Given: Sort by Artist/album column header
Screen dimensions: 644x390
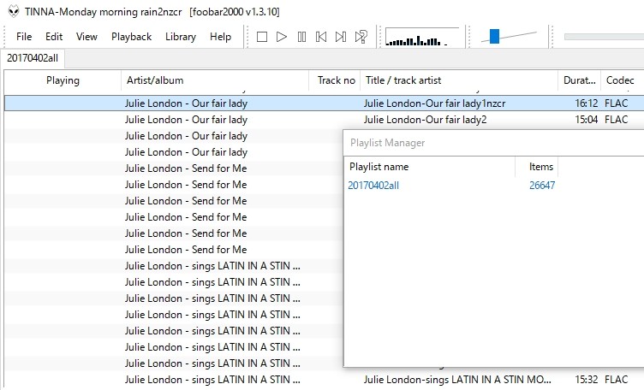Looking at the screenshot, I should pos(215,80).
